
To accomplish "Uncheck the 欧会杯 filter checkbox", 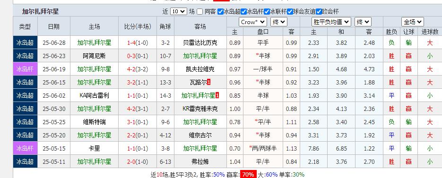I will coord(319,11).
